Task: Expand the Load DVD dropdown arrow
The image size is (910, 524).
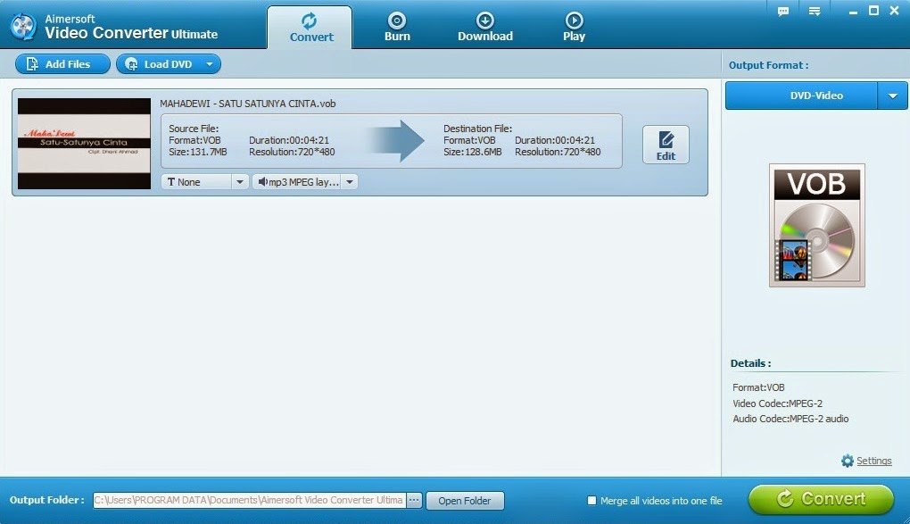Action: (210, 64)
